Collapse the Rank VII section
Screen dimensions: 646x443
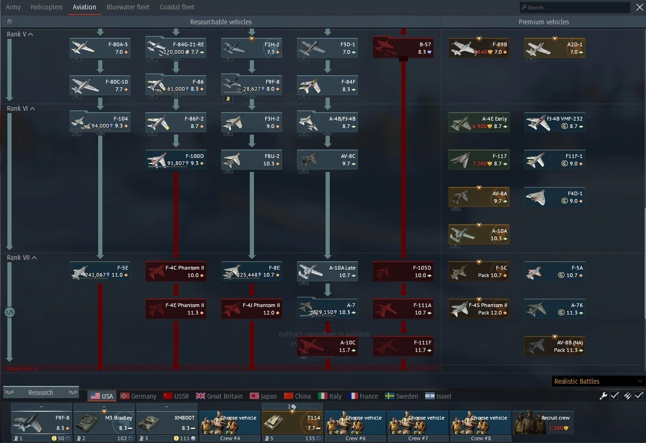tap(22, 257)
